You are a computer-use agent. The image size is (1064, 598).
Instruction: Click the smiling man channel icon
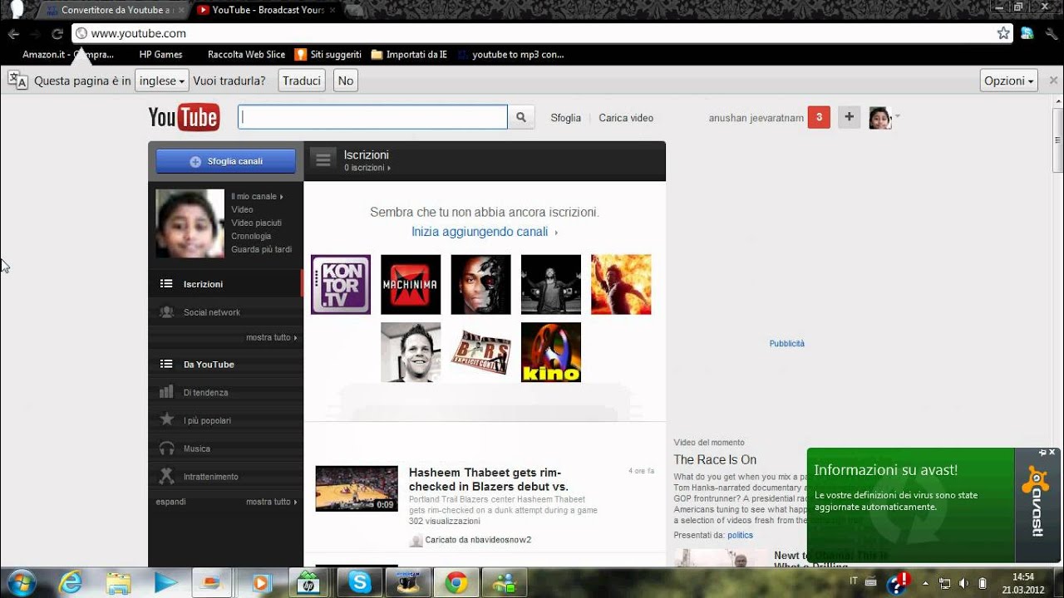point(411,352)
